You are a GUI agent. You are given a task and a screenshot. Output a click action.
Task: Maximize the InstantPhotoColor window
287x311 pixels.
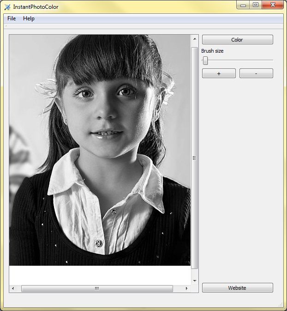(256, 5)
